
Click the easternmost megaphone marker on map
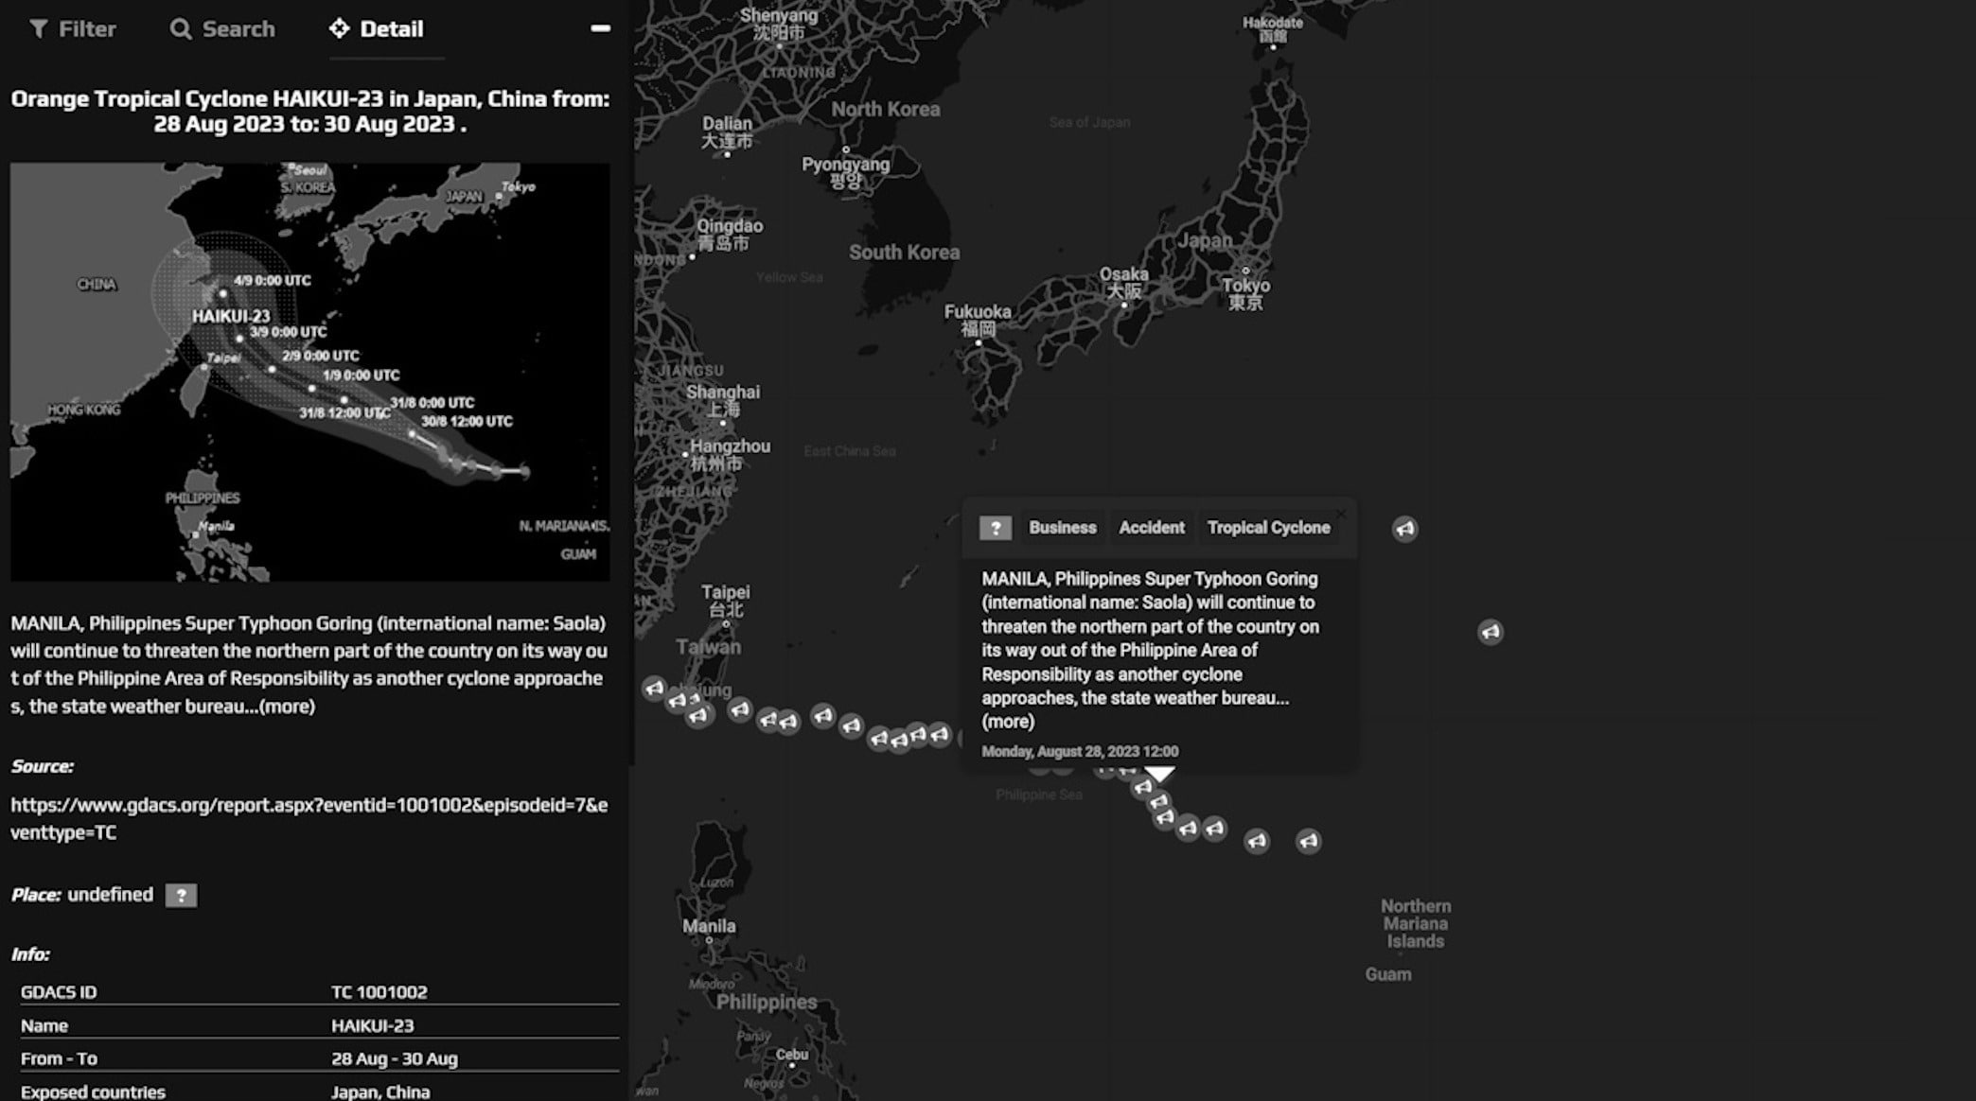1490,632
